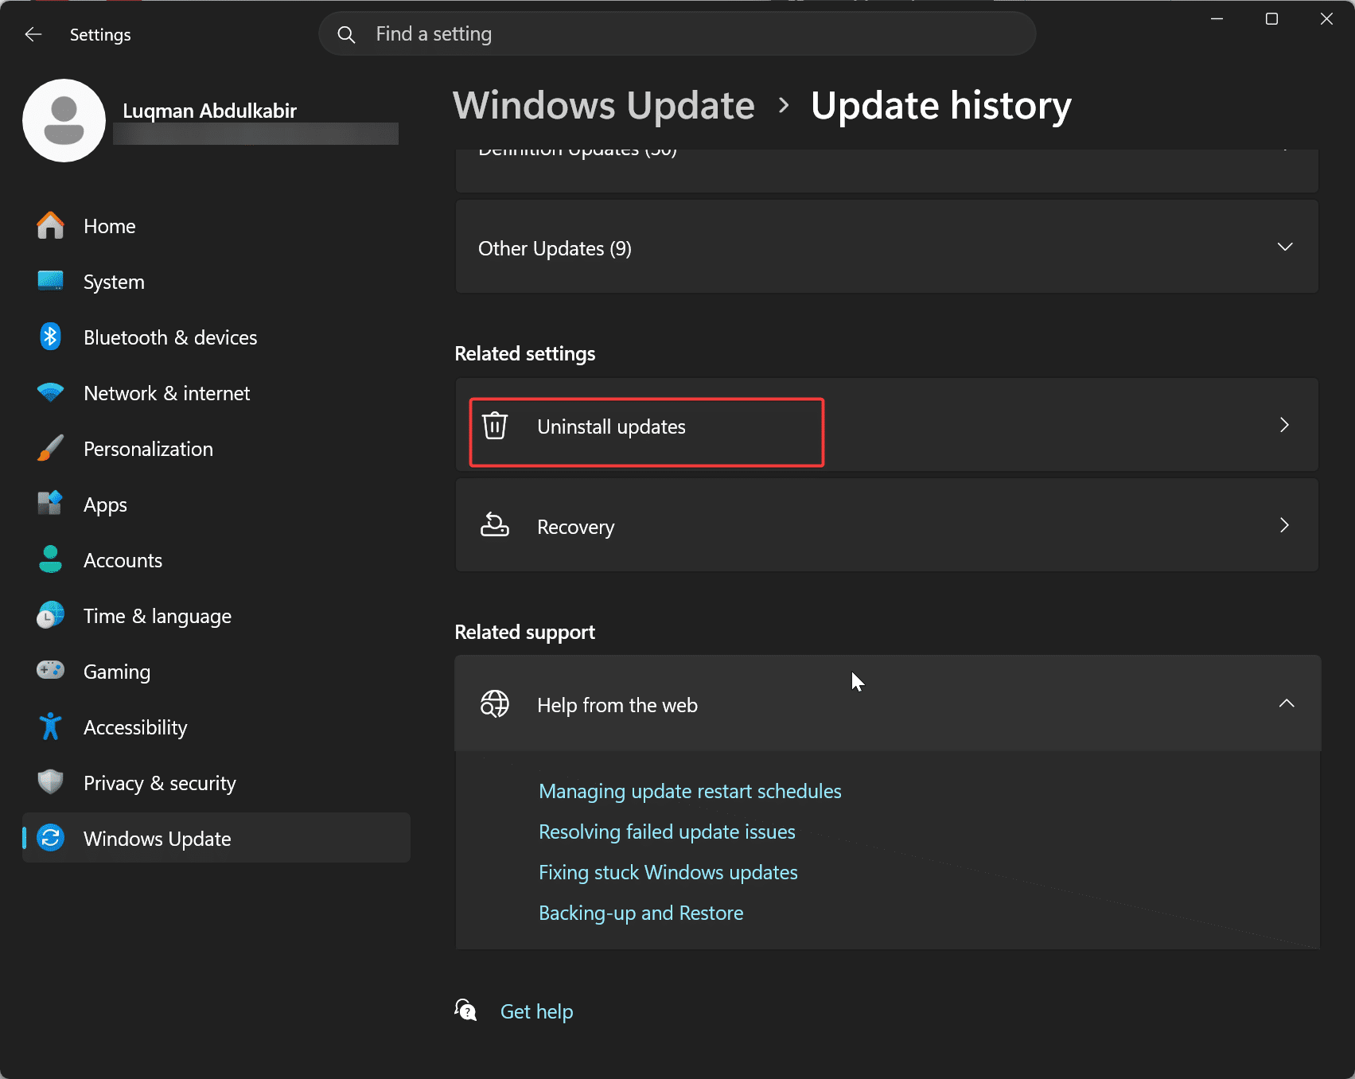Click the Help from the web globe icon

(x=495, y=704)
